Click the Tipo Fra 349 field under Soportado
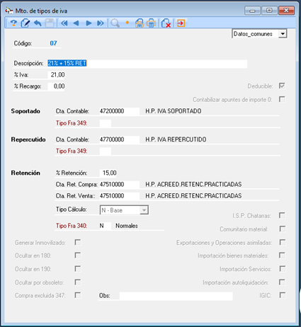Viewport: 301px width, 327px height. point(106,123)
